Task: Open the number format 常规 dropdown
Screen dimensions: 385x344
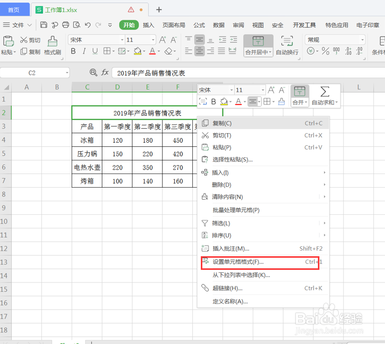Action: [x=362, y=40]
